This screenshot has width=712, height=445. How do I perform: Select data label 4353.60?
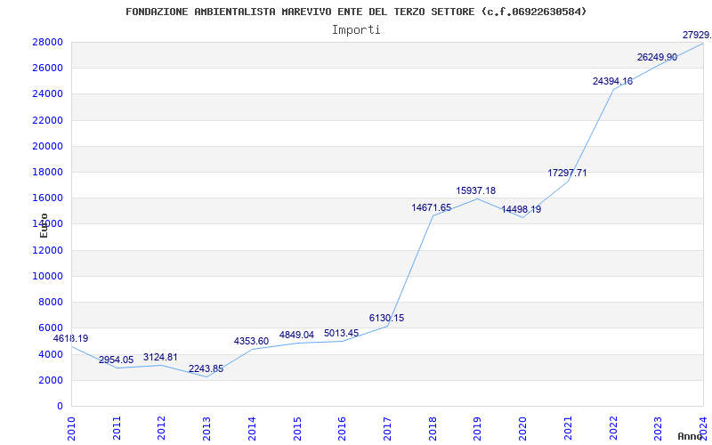pos(251,341)
